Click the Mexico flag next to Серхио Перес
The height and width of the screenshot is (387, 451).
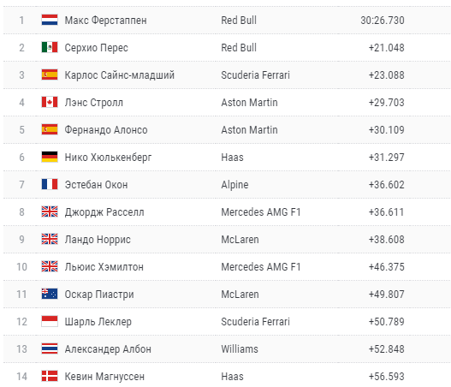(x=50, y=47)
